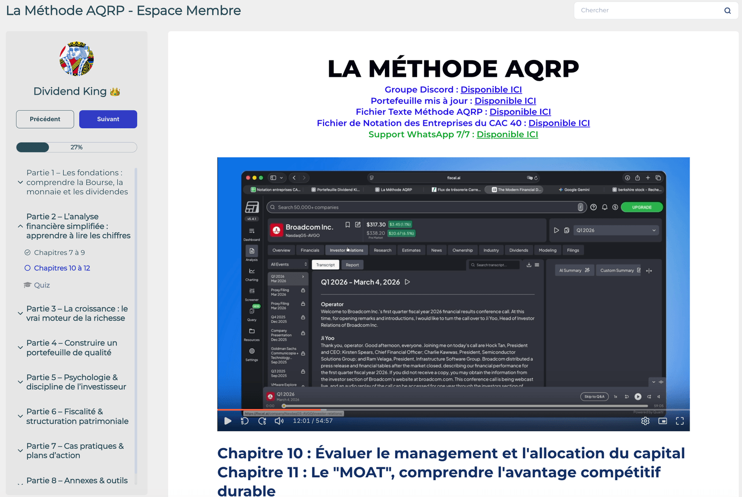Click the 27% course progress bar
Viewport: 742px width, 497px height.
point(77,147)
